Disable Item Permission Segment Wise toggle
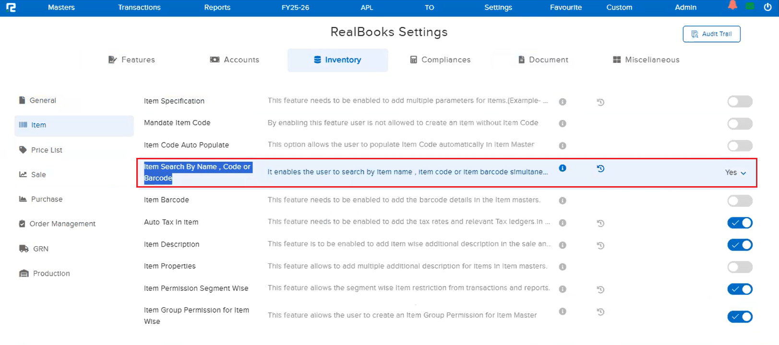This screenshot has height=345, width=779. (740, 289)
